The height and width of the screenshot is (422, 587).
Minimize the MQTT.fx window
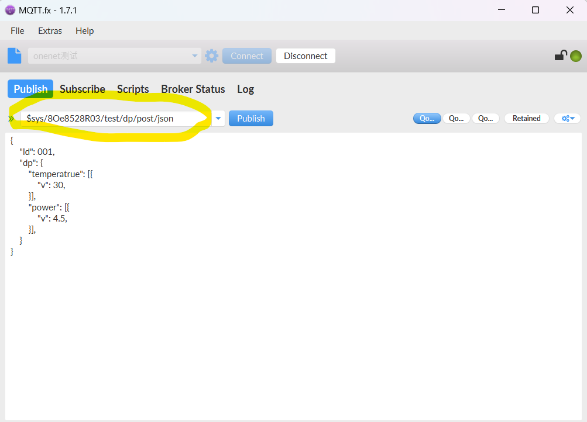[x=502, y=10]
